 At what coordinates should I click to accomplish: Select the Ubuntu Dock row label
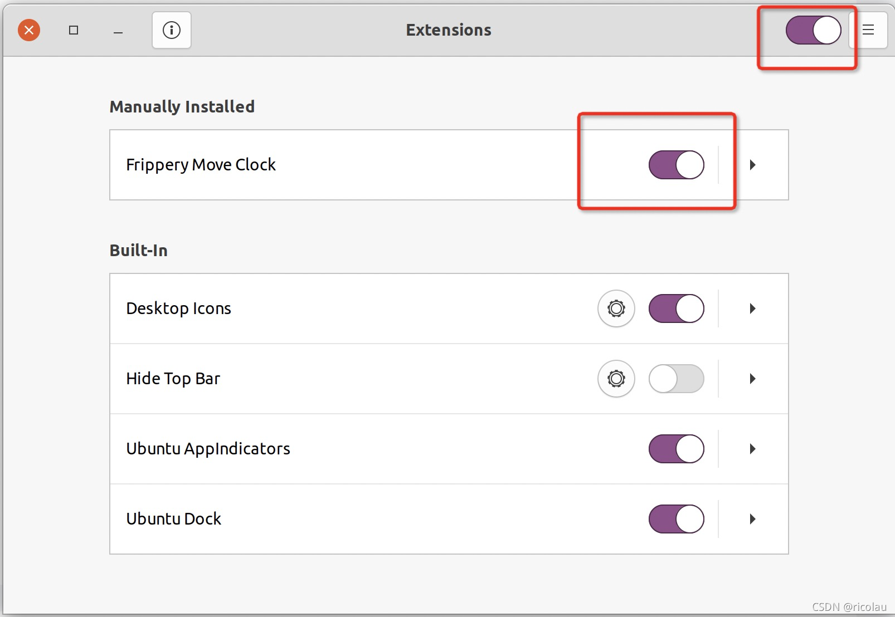174,519
